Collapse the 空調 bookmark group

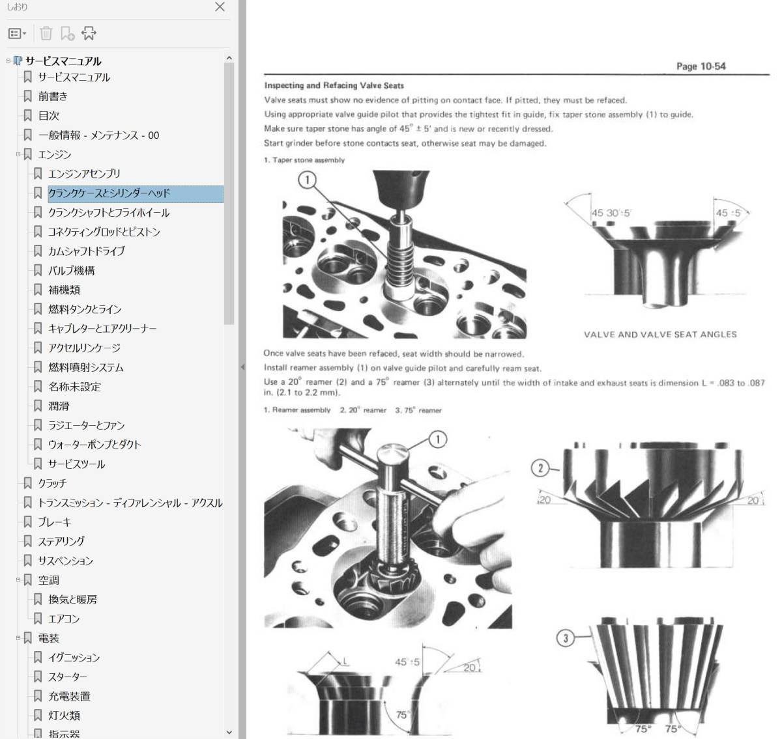tap(18, 579)
